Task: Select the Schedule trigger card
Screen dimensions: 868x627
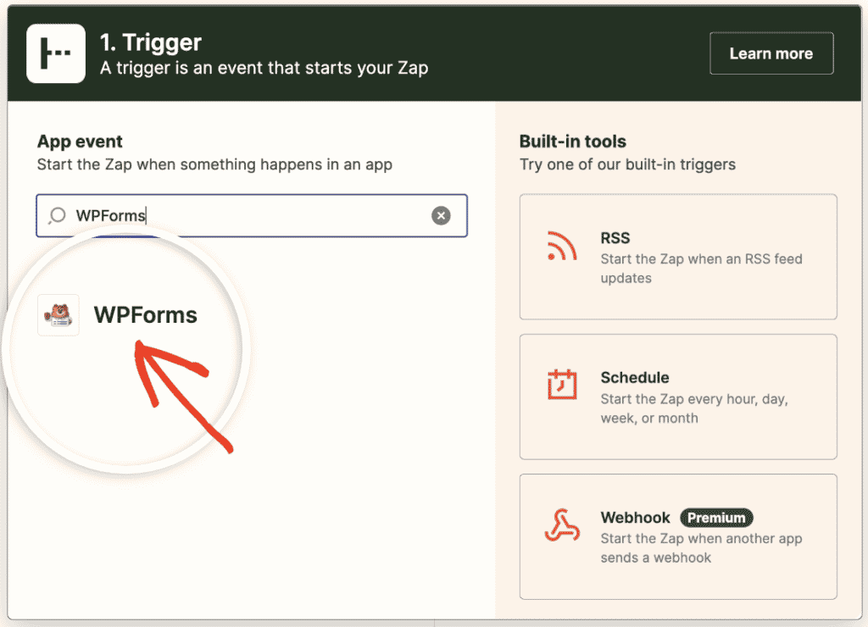Action: pyautogui.click(x=678, y=397)
